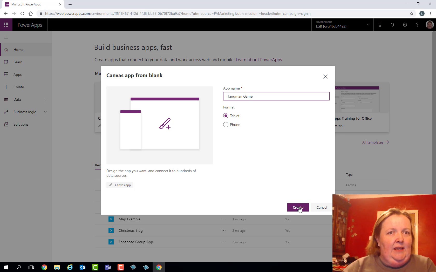This screenshot has height=272, width=436.
Task: Open the notifications bell
Action: (392, 25)
